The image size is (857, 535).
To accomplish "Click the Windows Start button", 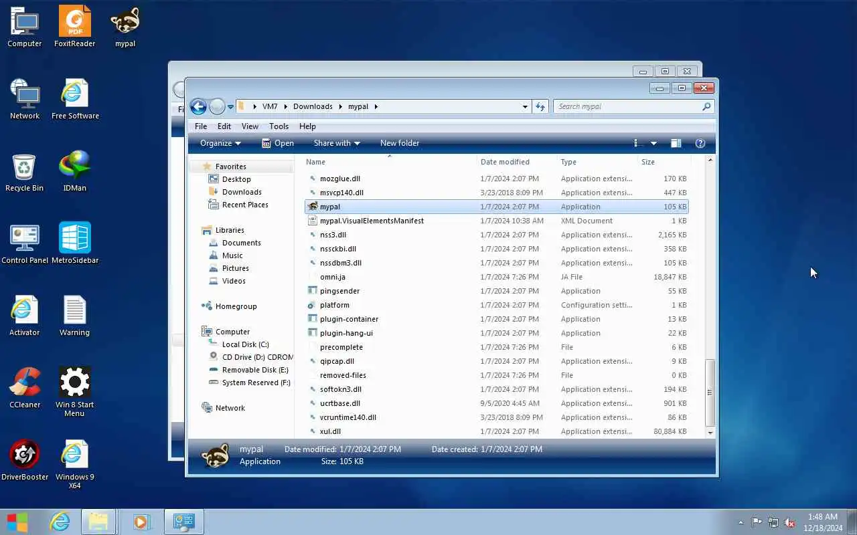I will coord(17,522).
